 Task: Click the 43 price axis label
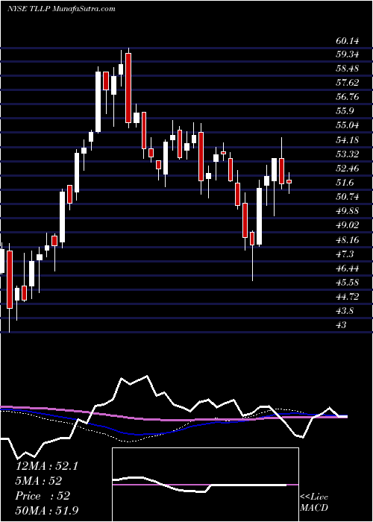(x=342, y=324)
